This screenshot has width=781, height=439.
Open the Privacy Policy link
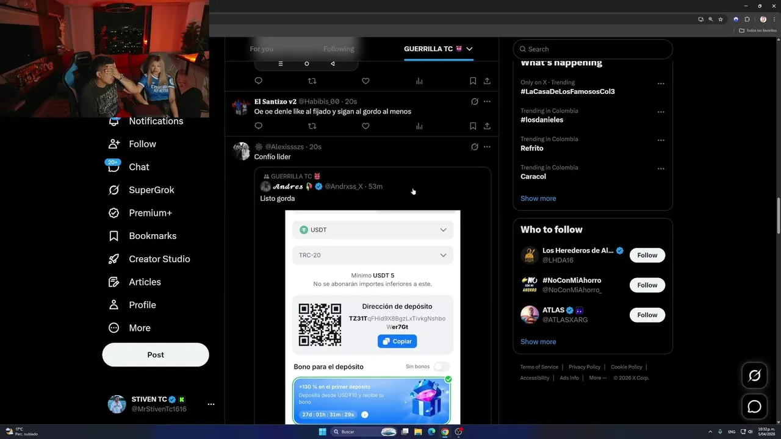coord(585,367)
